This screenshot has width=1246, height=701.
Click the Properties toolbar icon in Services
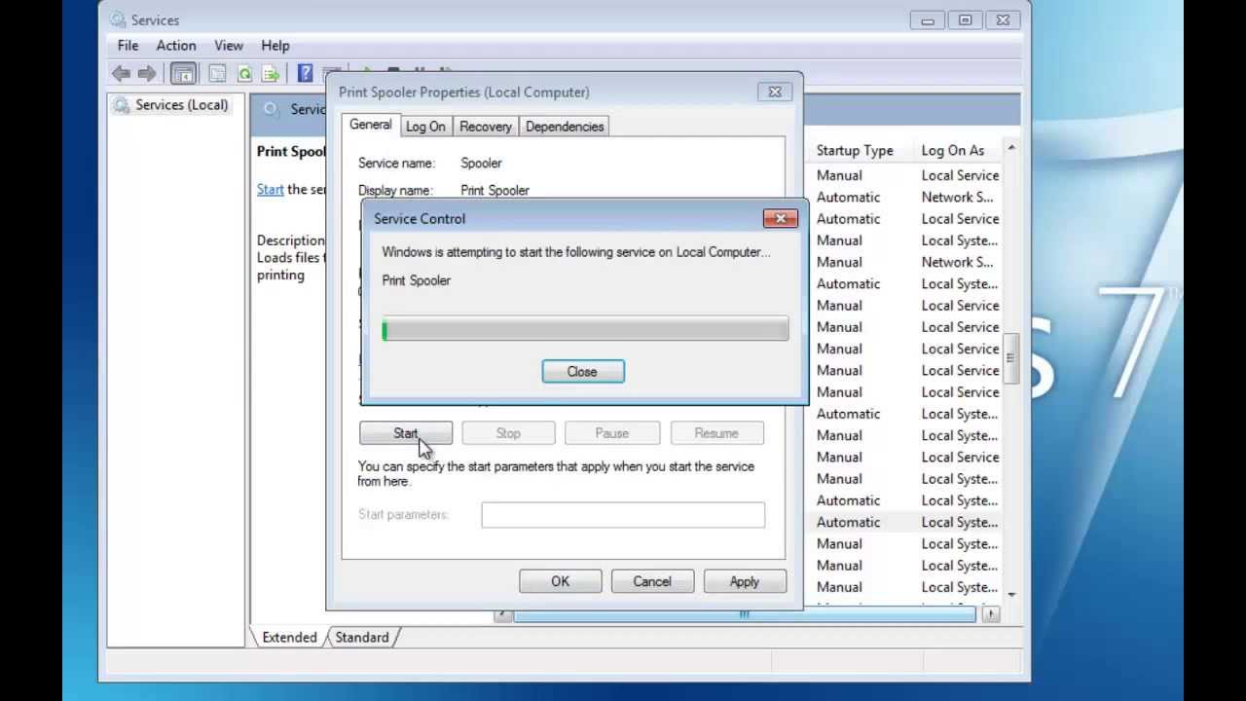217,73
